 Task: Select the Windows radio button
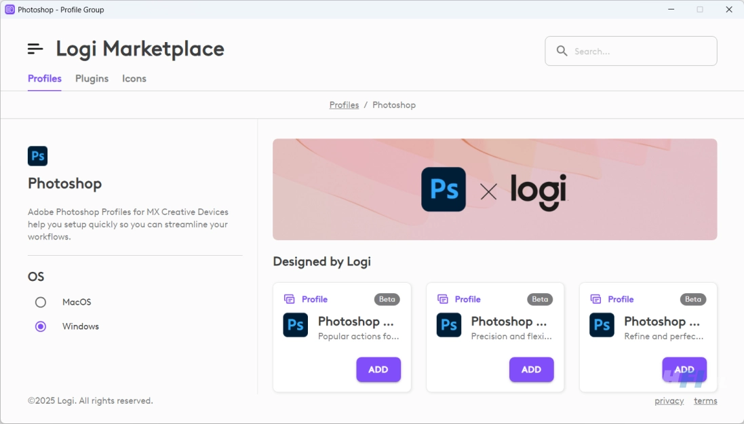[40, 326]
